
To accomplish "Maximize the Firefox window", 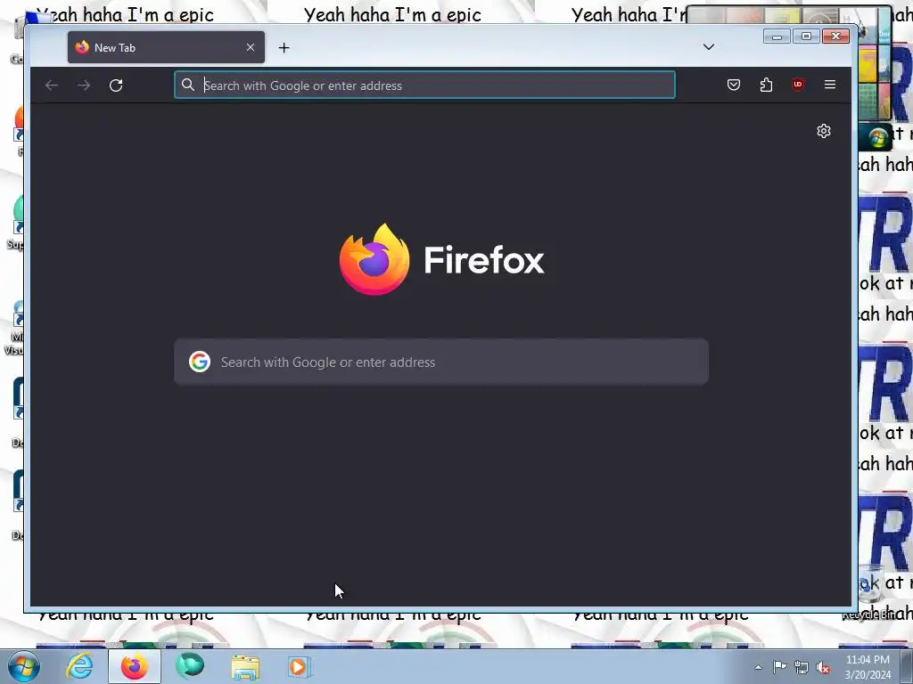I will coord(806,37).
